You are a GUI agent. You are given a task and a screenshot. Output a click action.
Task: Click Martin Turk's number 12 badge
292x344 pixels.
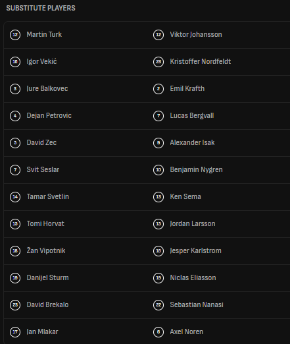tap(15, 35)
